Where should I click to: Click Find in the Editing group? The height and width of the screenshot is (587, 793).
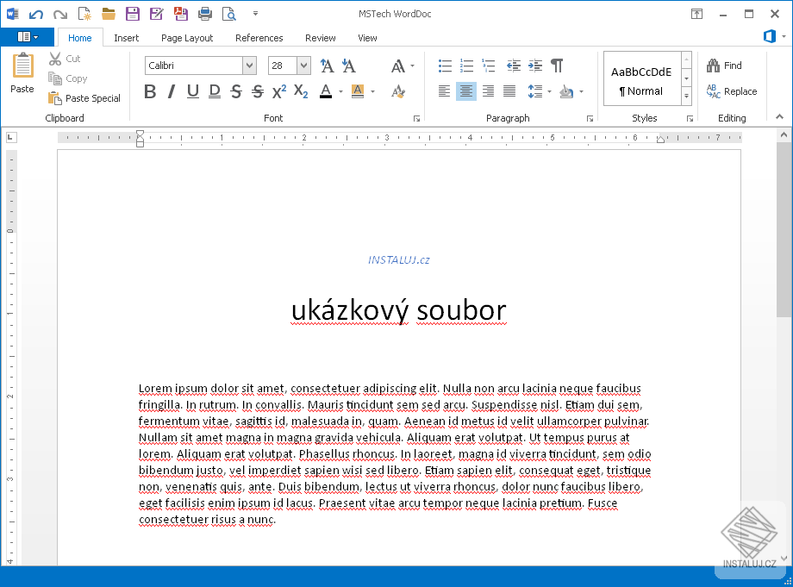[x=724, y=66]
